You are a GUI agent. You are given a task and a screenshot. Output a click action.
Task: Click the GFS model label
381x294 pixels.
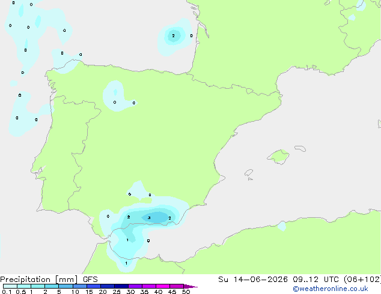90,280
